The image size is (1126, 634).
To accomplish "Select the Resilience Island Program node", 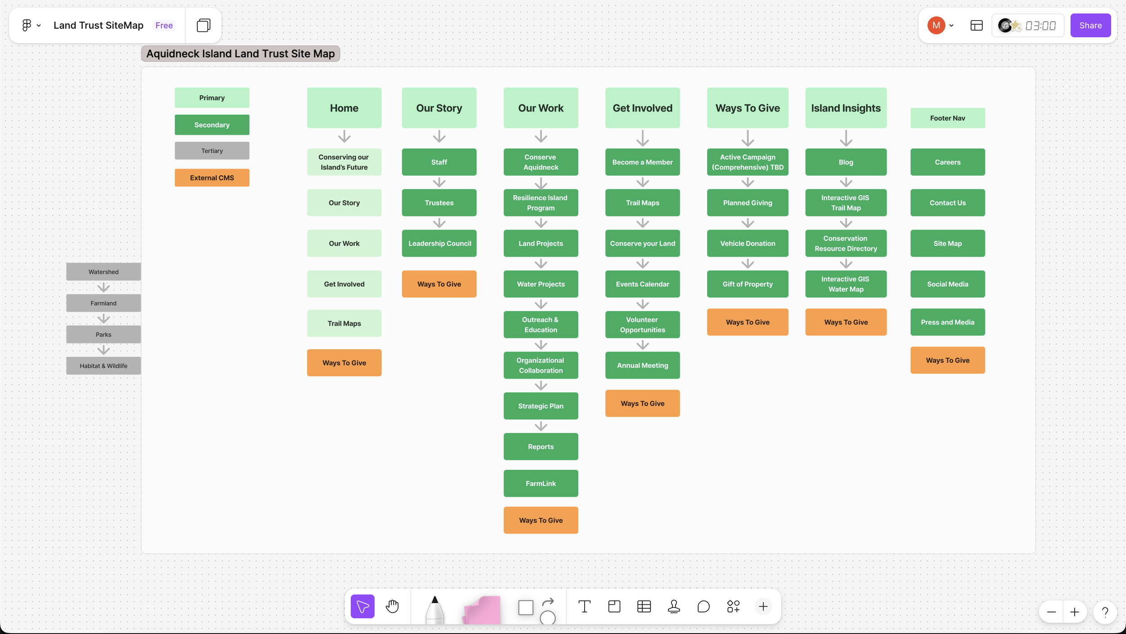I will (540, 202).
